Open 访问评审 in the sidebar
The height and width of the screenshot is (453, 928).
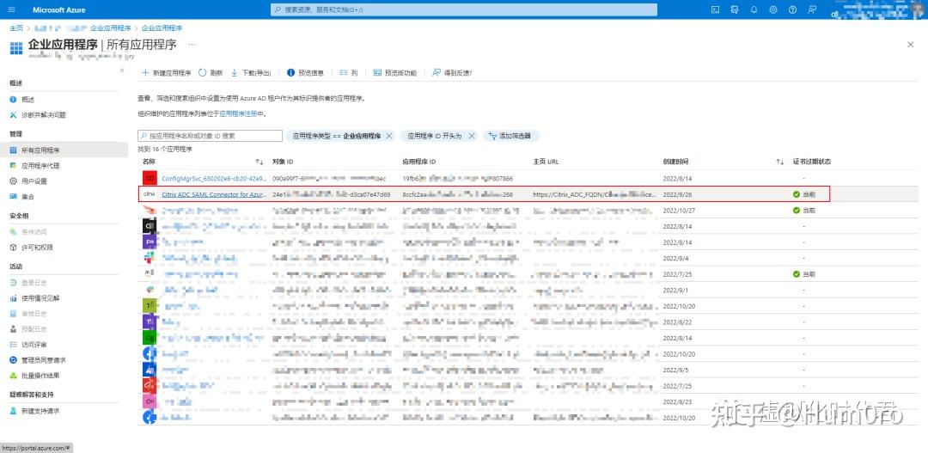tap(28, 345)
